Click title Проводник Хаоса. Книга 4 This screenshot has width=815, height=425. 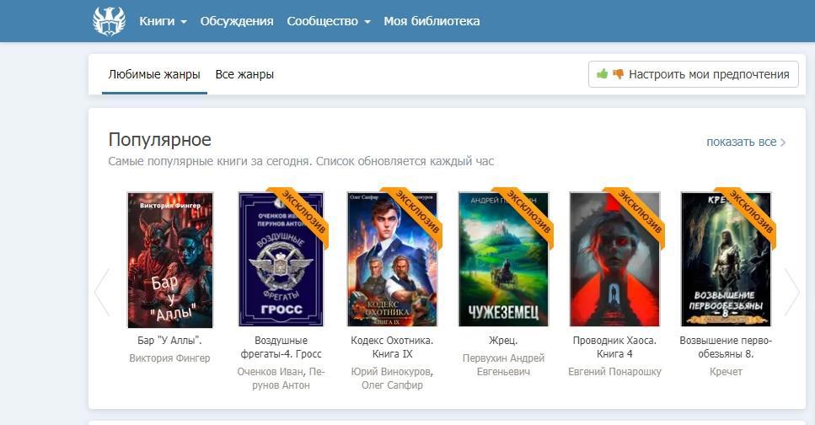point(614,347)
